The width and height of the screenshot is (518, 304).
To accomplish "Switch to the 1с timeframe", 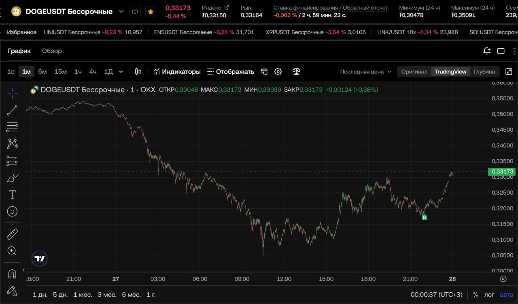I will point(11,72).
